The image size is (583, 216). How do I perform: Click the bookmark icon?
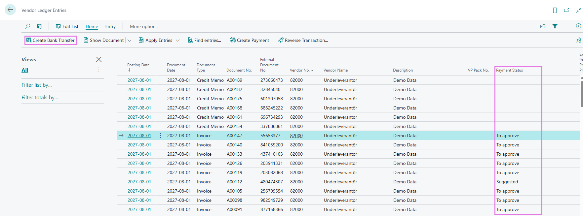[x=555, y=10]
